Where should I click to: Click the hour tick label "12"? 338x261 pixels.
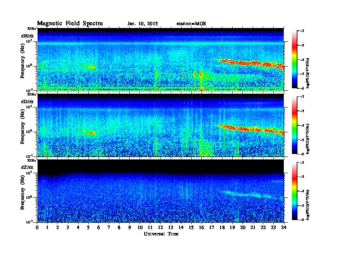point(160,228)
